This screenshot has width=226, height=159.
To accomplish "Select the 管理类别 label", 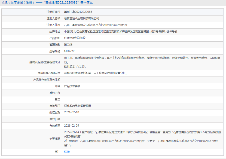I will click(x=55, y=45).
